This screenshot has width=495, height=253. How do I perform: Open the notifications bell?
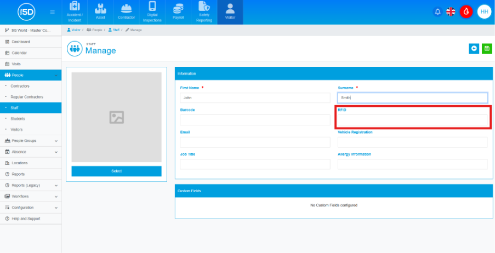pos(437,12)
